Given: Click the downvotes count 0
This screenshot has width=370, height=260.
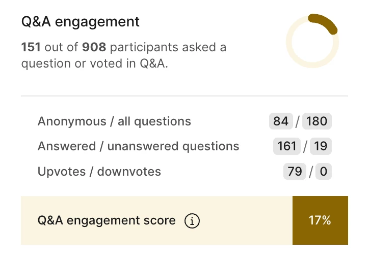Looking at the screenshot, I should pyautogui.click(x=324, y=171).
